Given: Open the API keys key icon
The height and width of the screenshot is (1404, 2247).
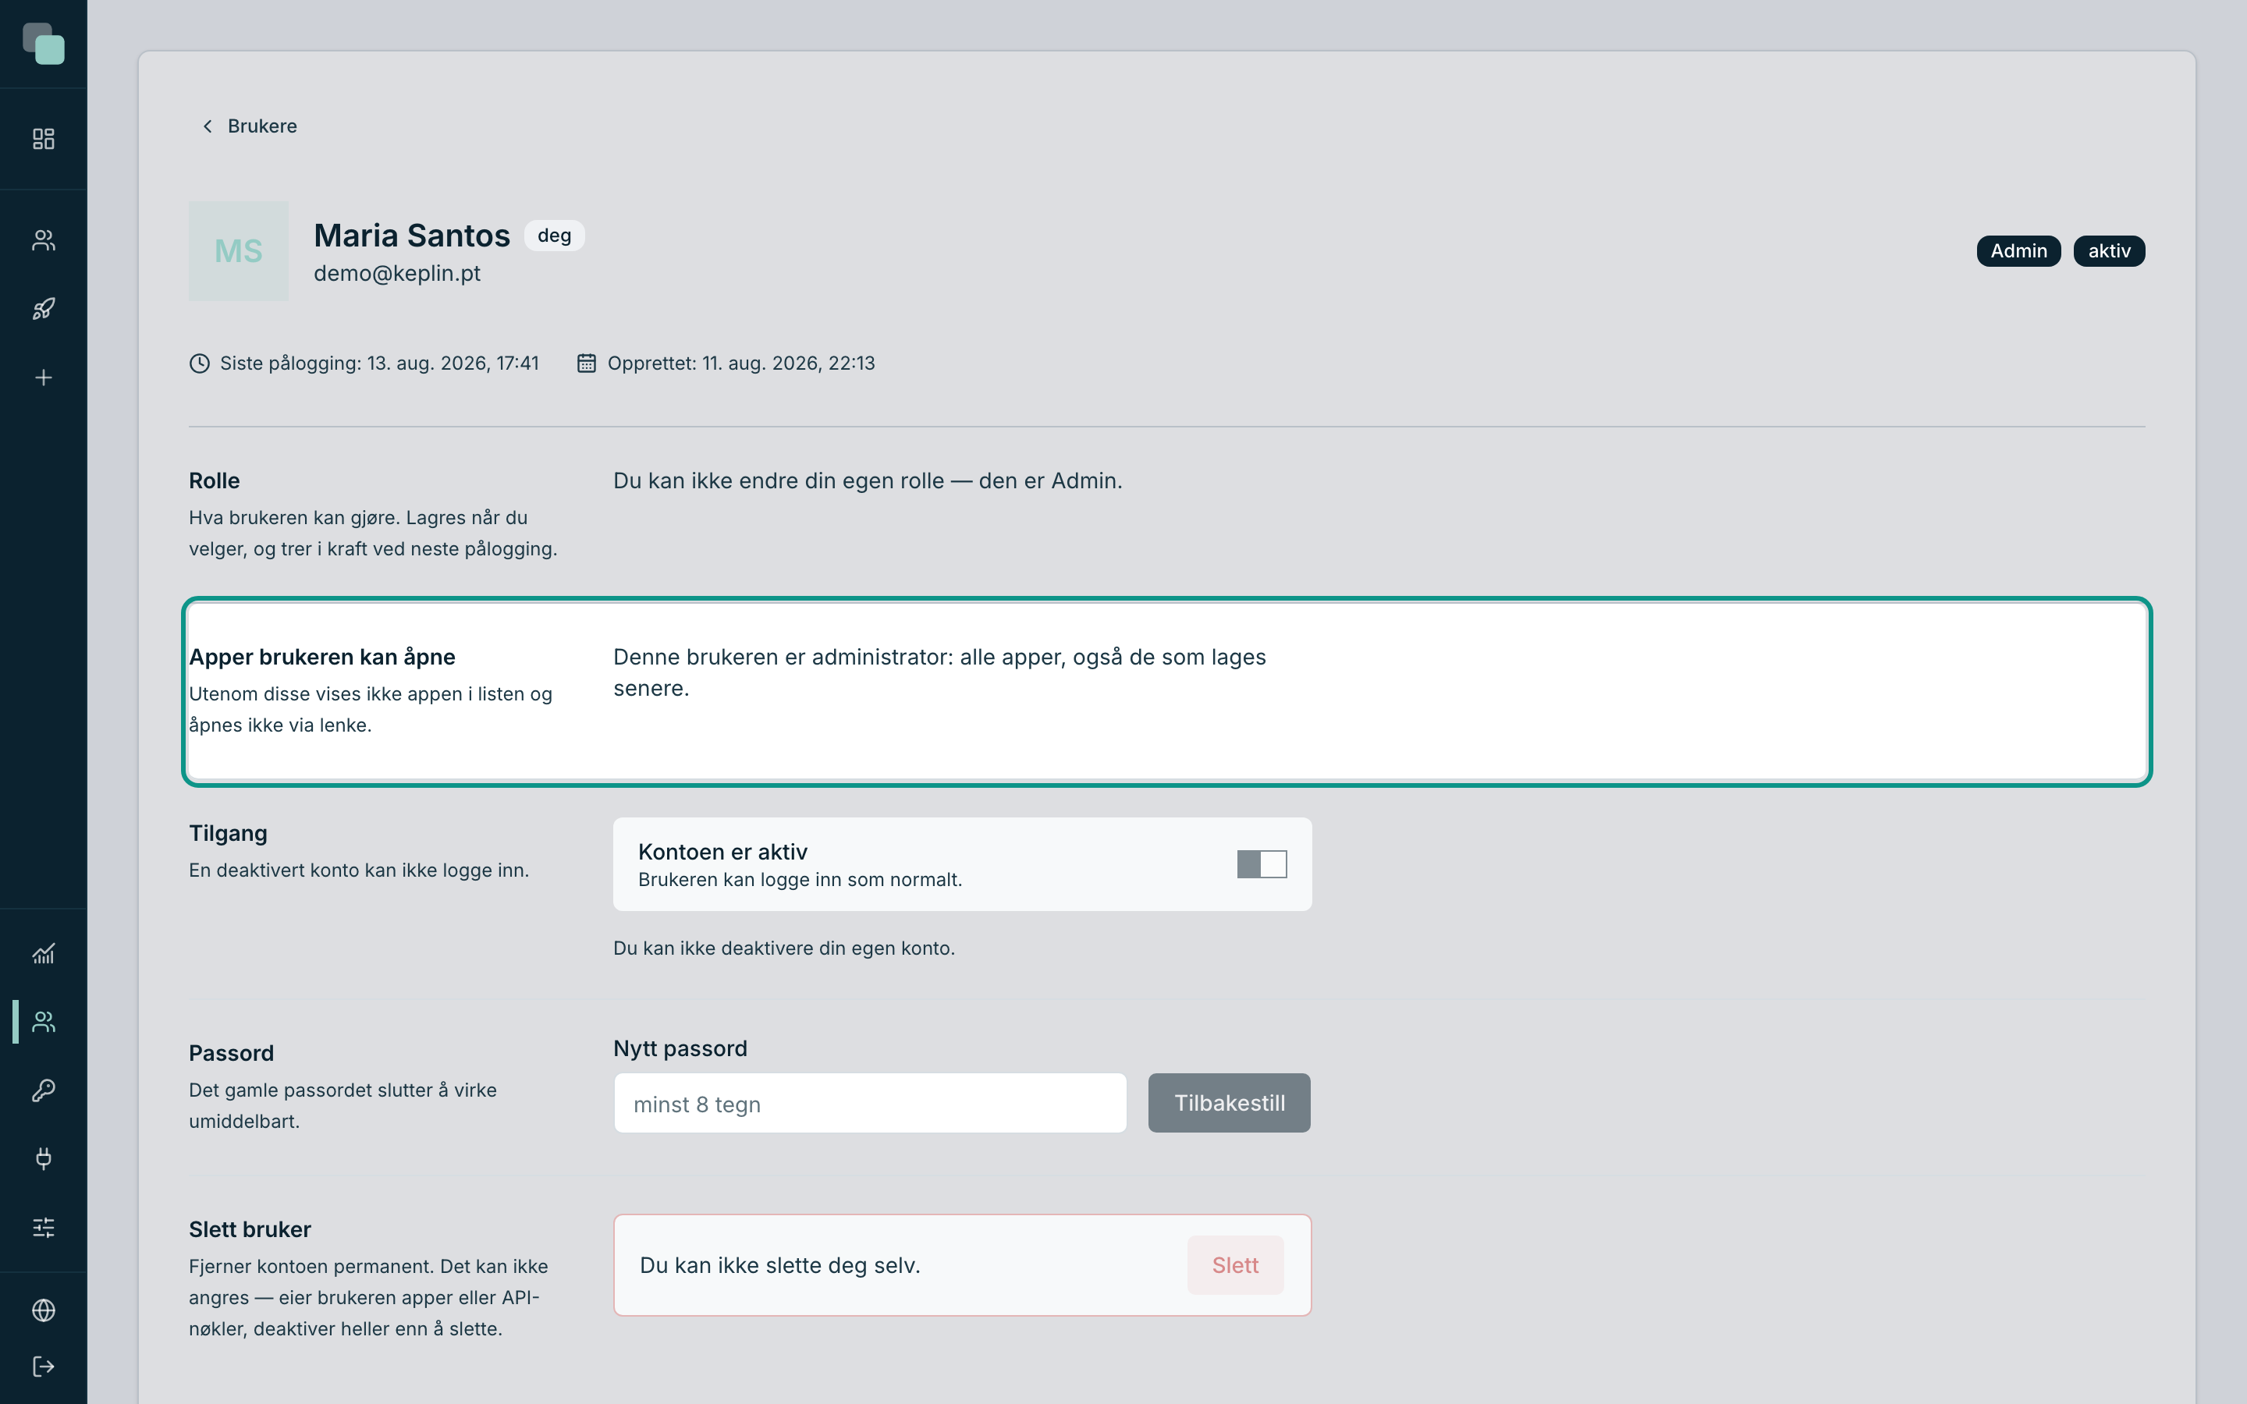Looking at the screenshot, I should (x=44, y=1090).
